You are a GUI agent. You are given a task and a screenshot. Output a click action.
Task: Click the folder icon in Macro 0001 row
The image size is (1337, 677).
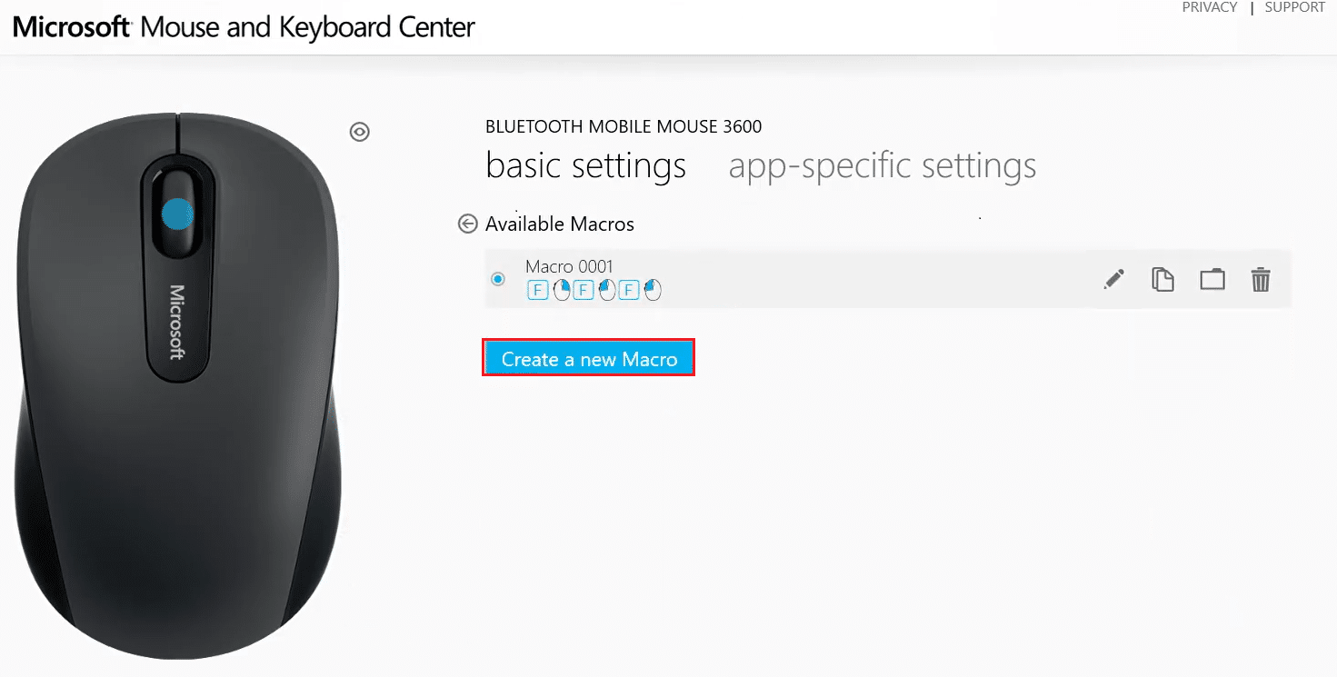(x=1212, y=279)
